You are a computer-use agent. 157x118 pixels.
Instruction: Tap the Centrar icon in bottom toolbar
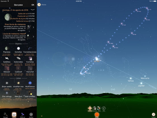tap(90, 108)
